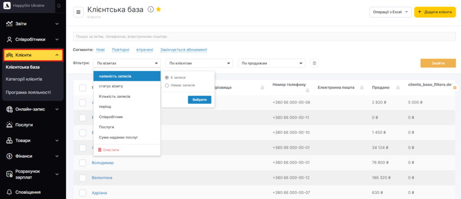Click the hamburger menu icon
The image size is (461, 199).
click(78, 12)
